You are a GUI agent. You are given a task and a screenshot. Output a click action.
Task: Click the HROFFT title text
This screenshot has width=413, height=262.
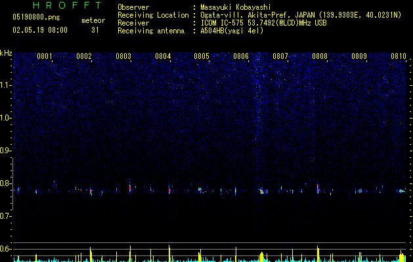pos(68,5)
